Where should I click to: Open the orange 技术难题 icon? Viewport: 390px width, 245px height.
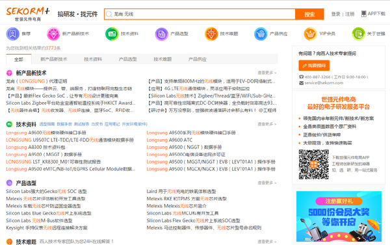(211, 34)
